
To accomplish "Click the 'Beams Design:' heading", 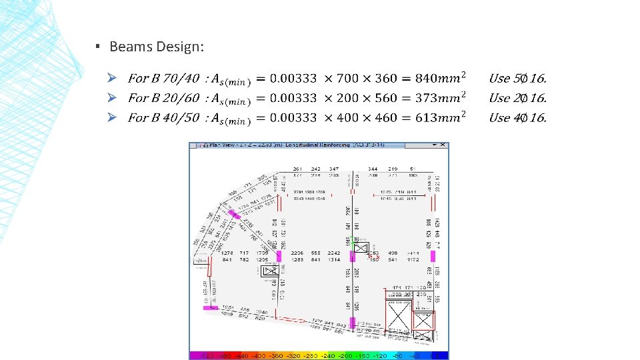I will [x=156, y=47].
